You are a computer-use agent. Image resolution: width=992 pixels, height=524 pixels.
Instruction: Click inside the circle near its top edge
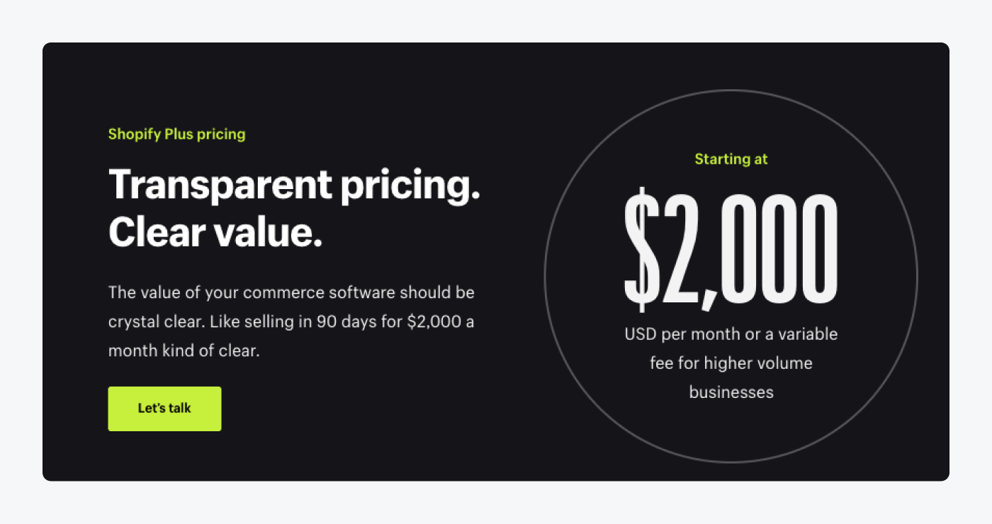pos(731,106)
